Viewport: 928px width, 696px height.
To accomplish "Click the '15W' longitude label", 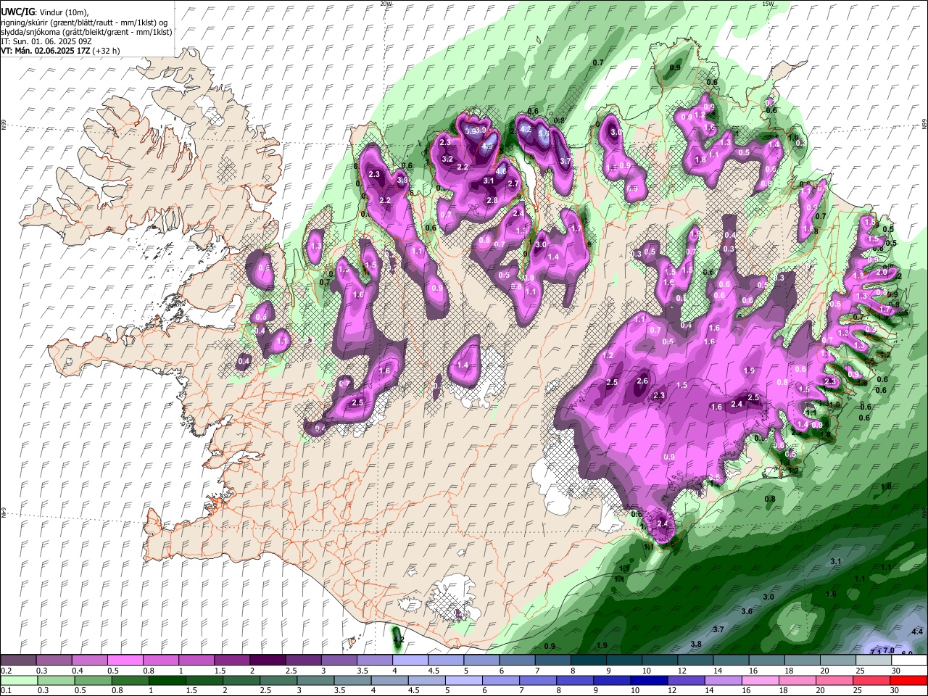I will click(x=768, y=4).
